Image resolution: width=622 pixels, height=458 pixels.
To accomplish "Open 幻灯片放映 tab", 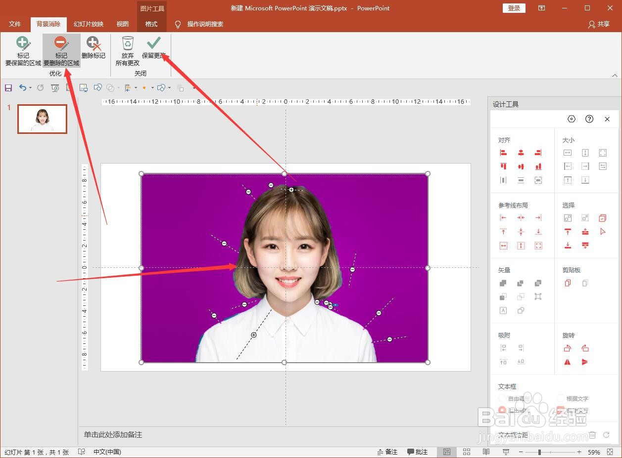I will tap(89, 24).
